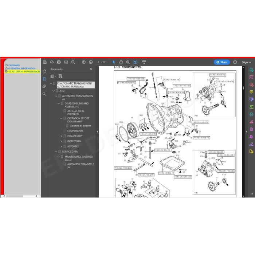Open the find text magnifier in the toolbar
The height and width of the screenshot is (255, 255).
pos(73,62)
